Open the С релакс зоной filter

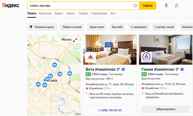[164, 27]
